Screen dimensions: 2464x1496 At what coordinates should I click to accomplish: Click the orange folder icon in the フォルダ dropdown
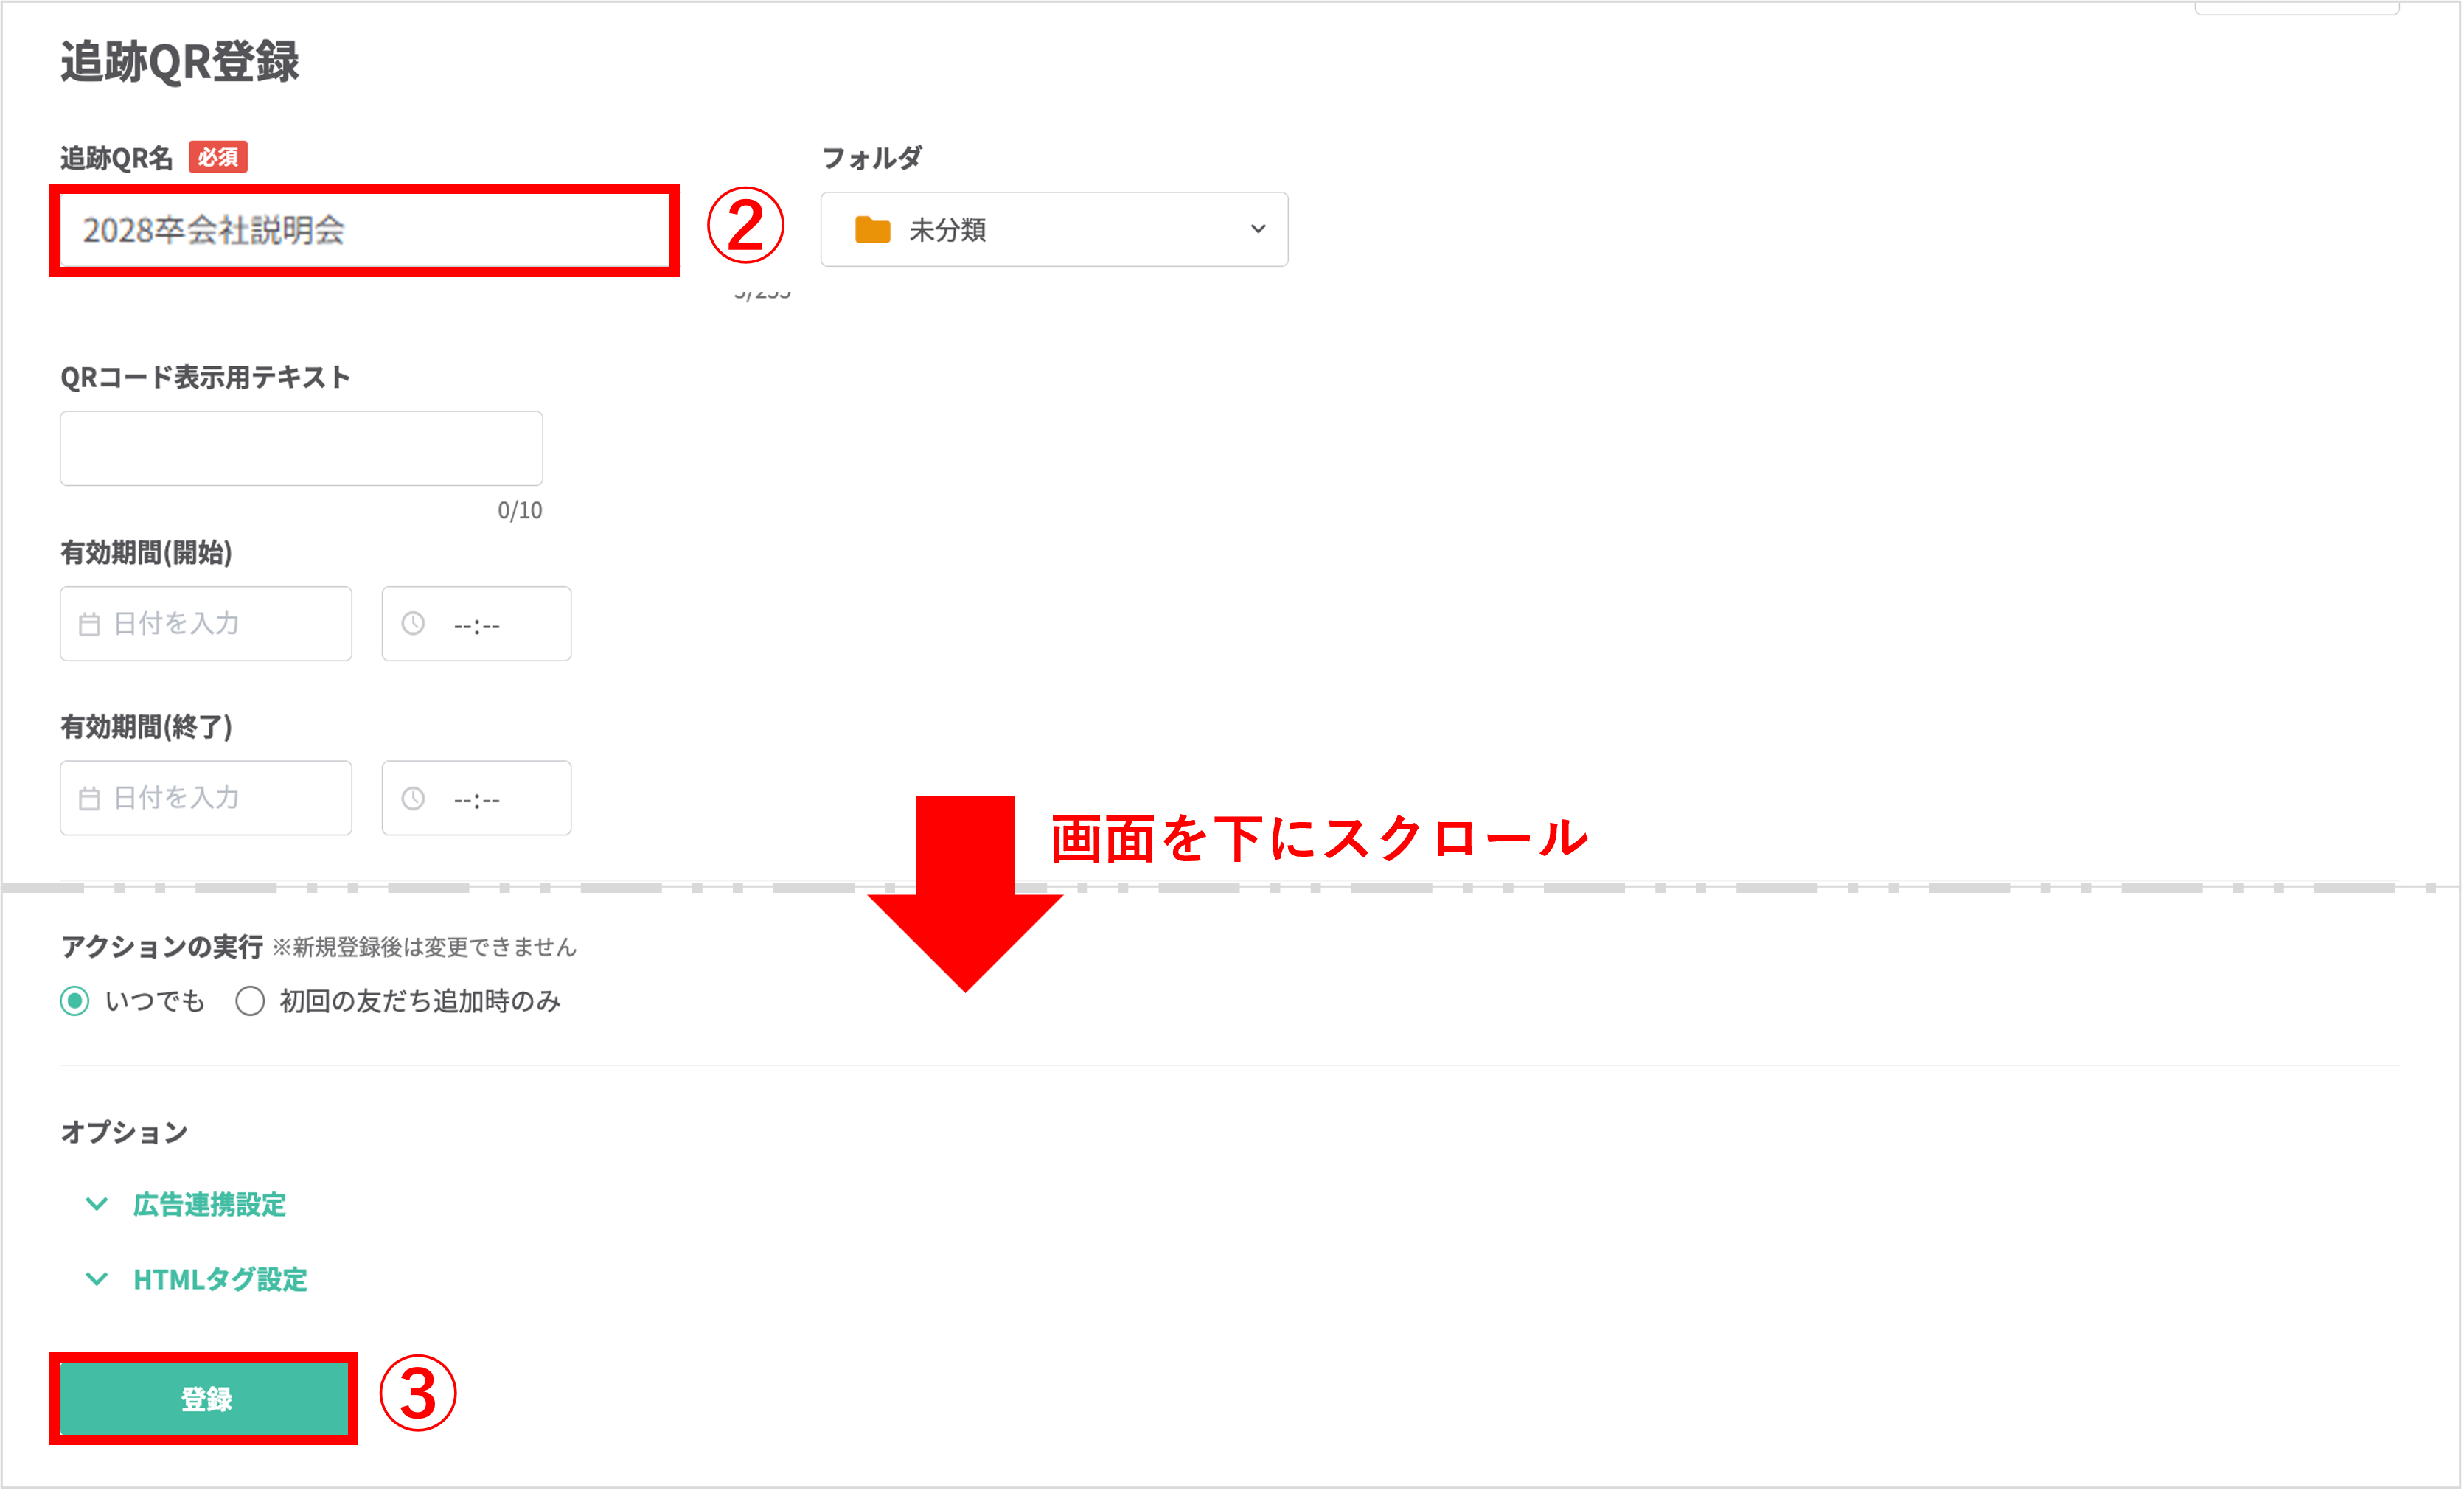coord(872,230)
